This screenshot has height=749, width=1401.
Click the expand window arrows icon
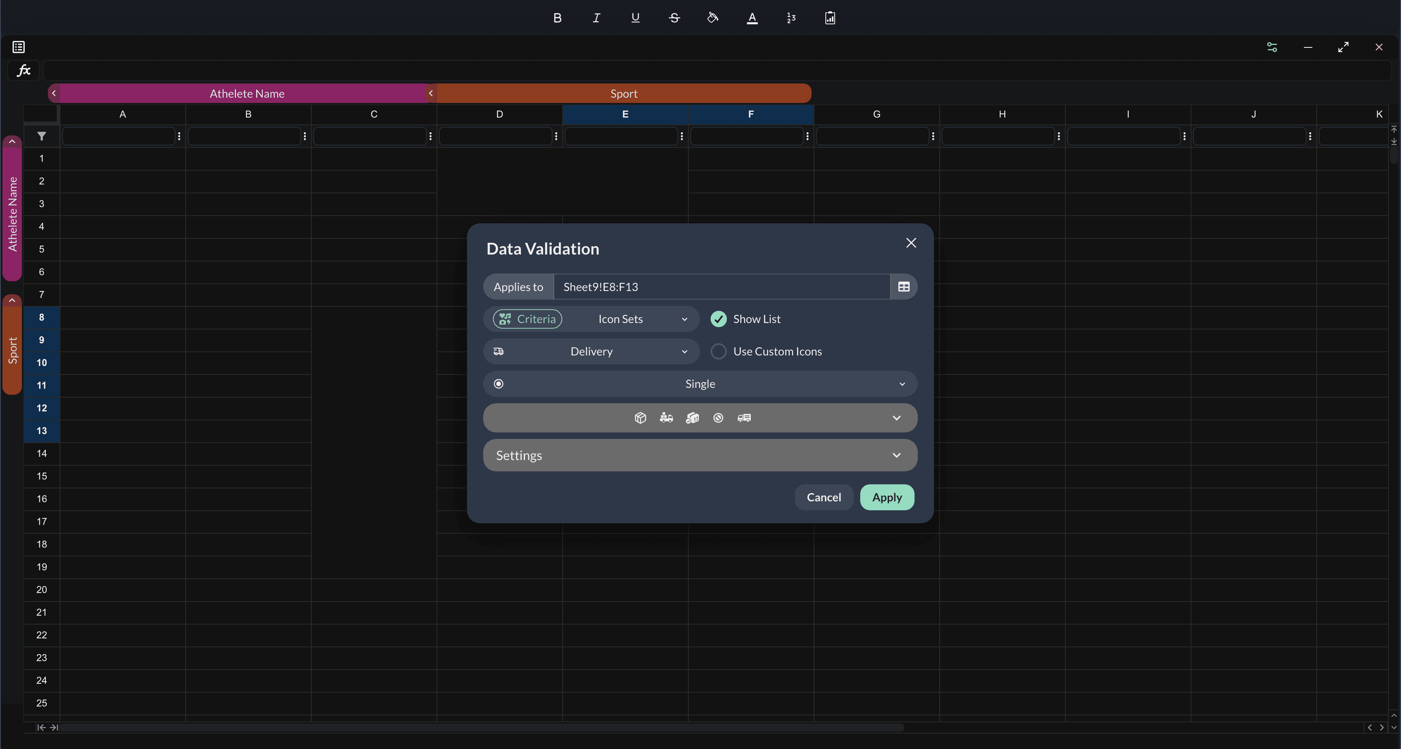1343,47
